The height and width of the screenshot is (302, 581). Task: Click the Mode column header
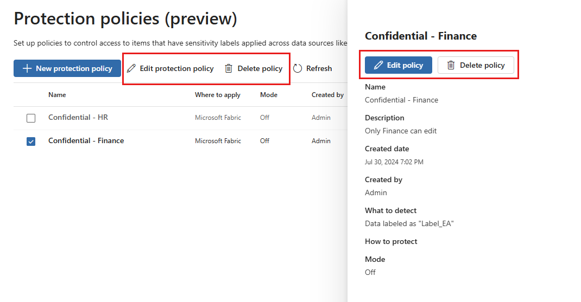[x=269, y=95]
